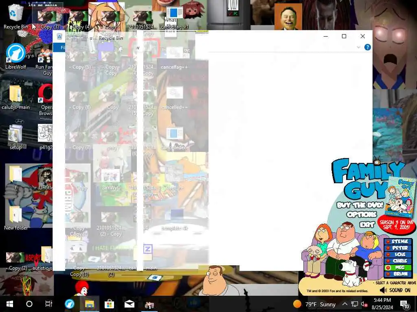The width and height of the screenshot is (417, 312).
Task: Click Recycle Bin icon in Explorer title bar
Action: pyautogui.click(x=59, y=36)
